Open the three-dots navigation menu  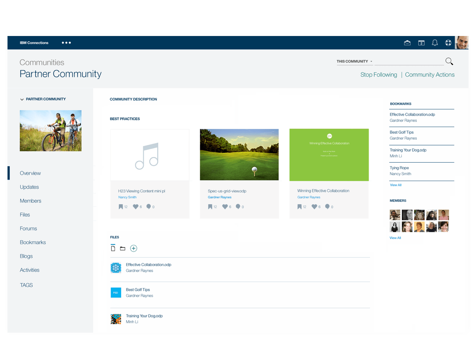[66, 43]
